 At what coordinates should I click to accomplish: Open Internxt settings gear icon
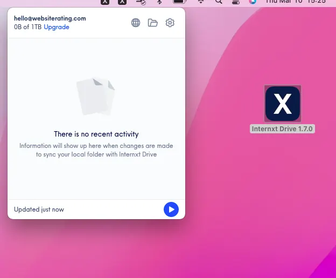(x=170, y=23)
